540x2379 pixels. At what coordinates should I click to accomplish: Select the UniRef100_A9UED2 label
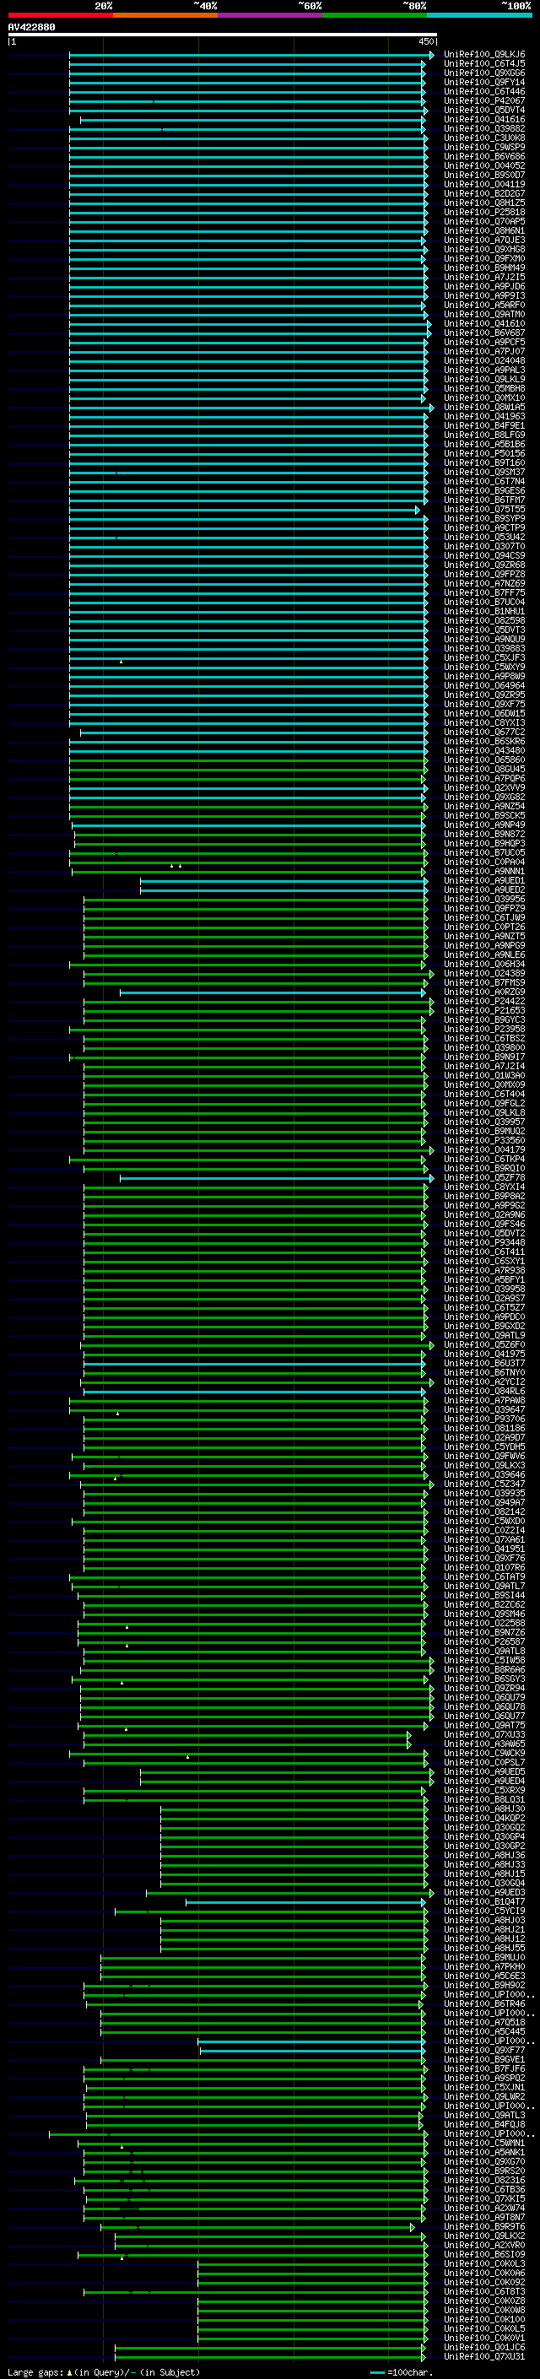(x=484, y=890)
